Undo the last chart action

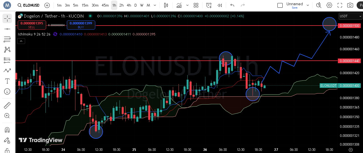tap(232, 5)
